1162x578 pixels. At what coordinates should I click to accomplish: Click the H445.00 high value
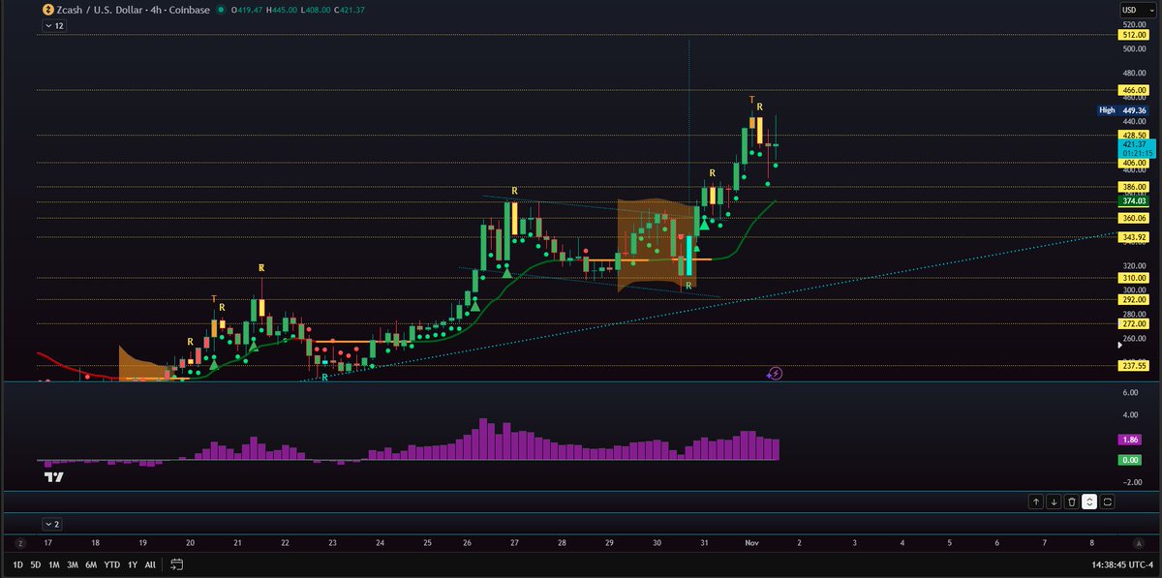280,9
